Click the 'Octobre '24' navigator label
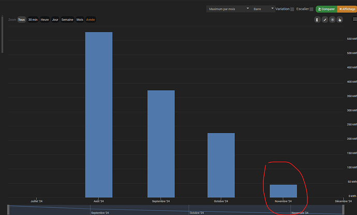Viewport: 357px width, 215px height. 197,213
